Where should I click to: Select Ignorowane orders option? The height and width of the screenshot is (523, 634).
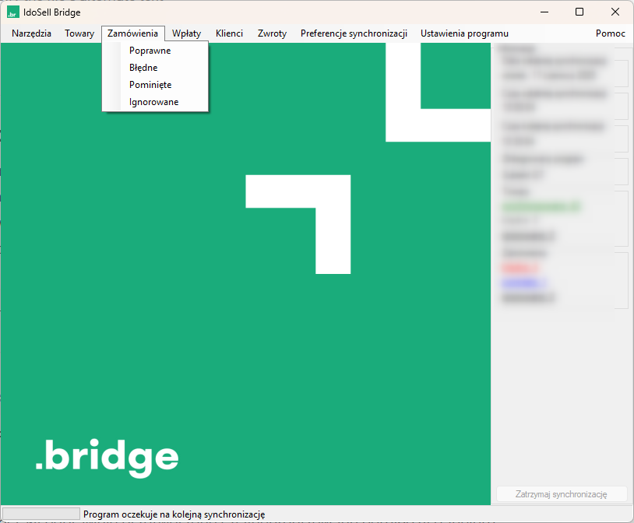pos(155,102)
